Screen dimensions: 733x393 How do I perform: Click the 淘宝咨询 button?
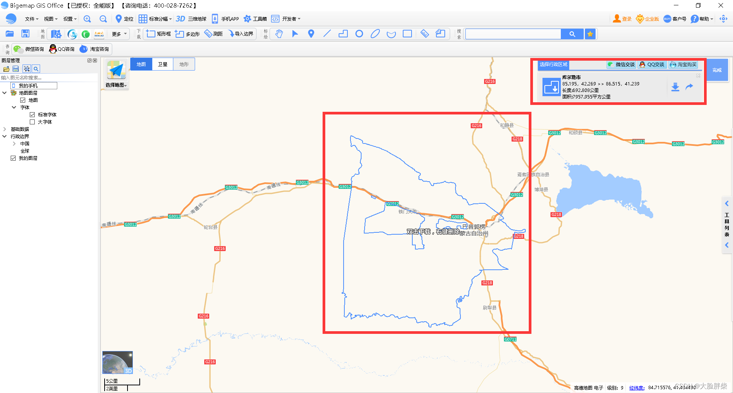pyautogui.click(x=94, y=49)
